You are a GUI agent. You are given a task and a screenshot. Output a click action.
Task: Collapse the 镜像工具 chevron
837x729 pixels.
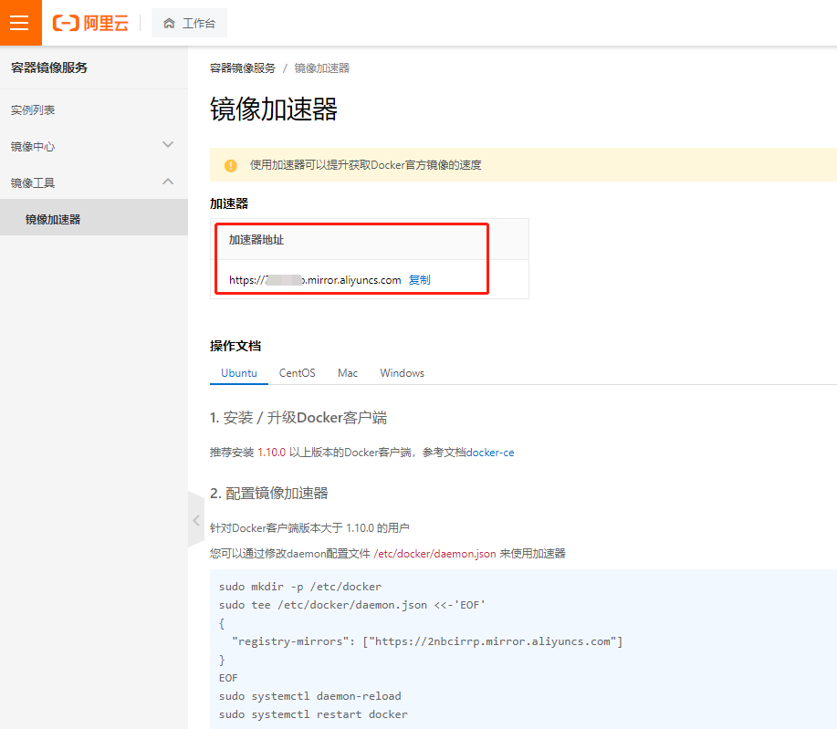point(168,182)
